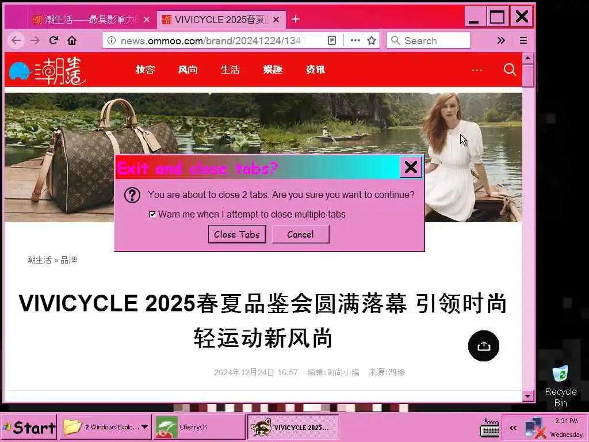Click the date text 2024年12月24日 16:57
The height and width of the screenshot is (442, 589).
tap(256, 372)
